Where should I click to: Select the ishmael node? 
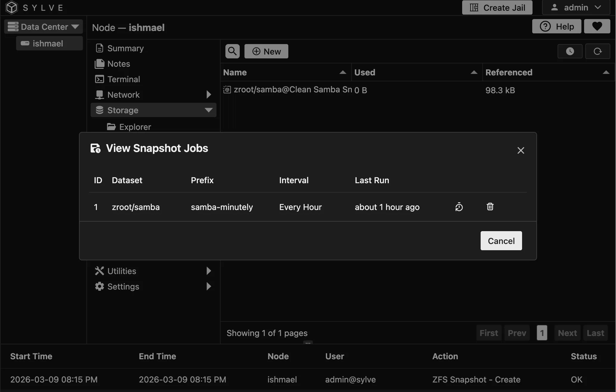[x=49, y=43]
